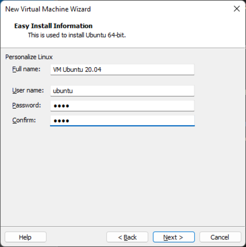The height and width of the screenshot is (247, 246).
Task: Focus the User name text box
Action: pyautogui.click(x=122, y=91)
